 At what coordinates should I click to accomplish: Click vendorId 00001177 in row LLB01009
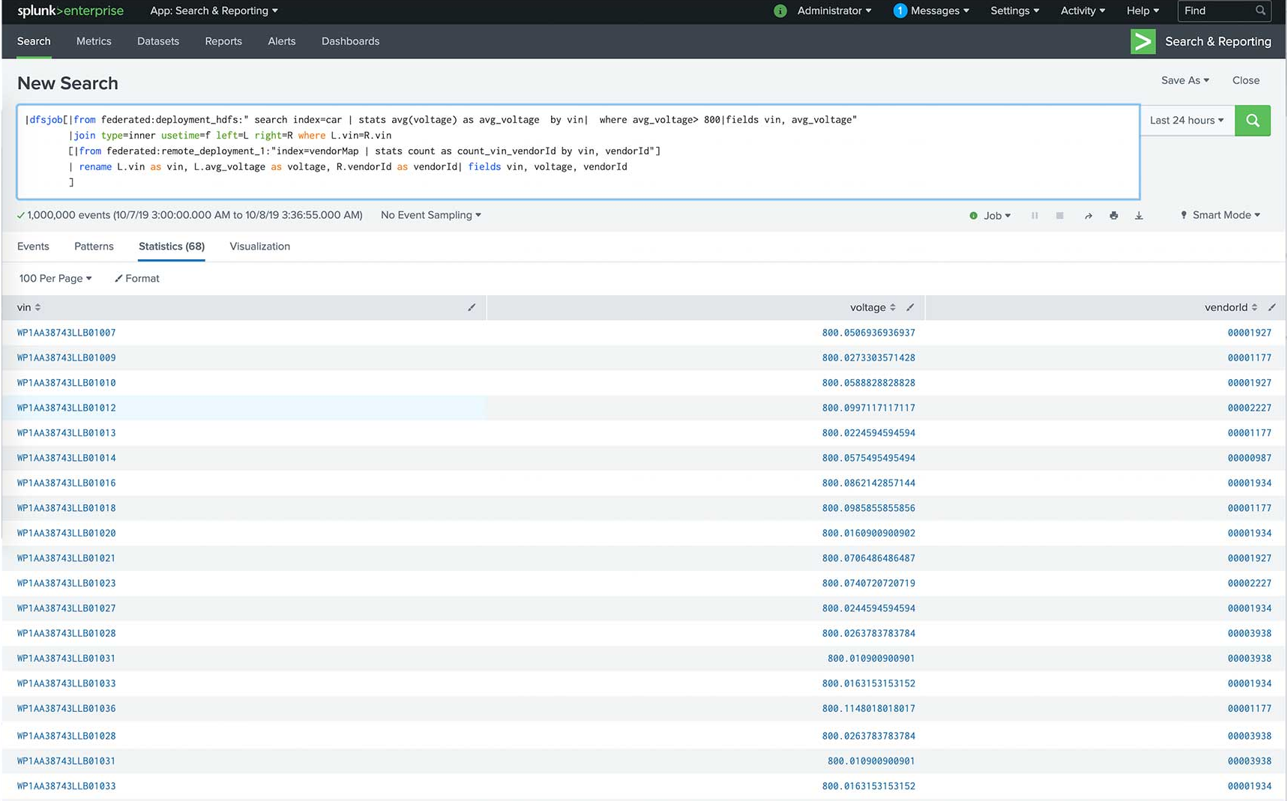coord(1249,357)
